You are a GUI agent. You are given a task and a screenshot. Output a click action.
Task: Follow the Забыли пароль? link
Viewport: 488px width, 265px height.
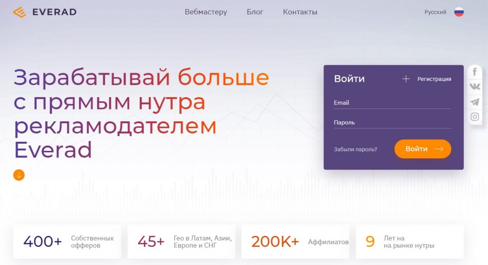click(356, 149)
